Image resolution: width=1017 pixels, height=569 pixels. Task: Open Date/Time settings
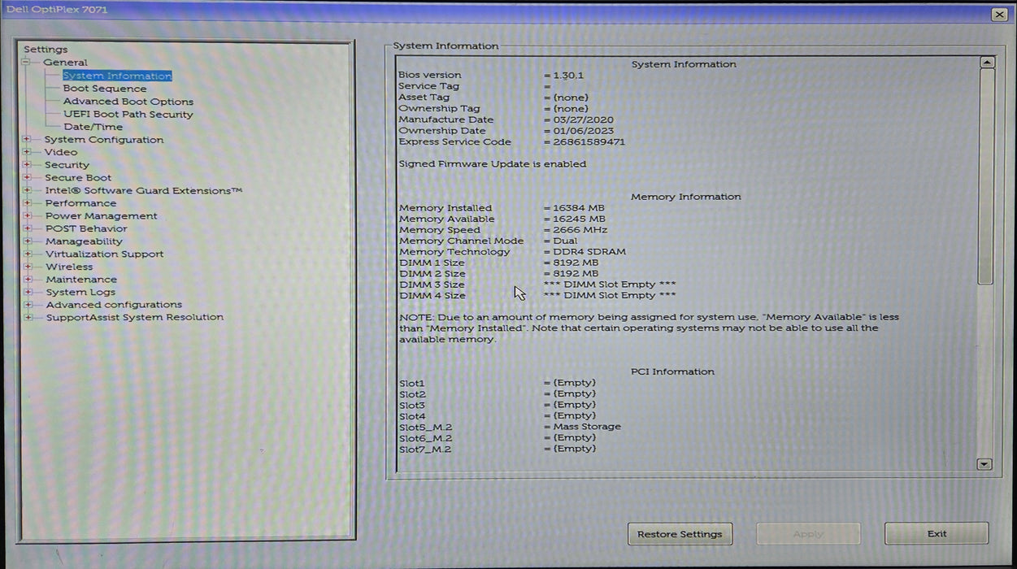pos(93,127)
